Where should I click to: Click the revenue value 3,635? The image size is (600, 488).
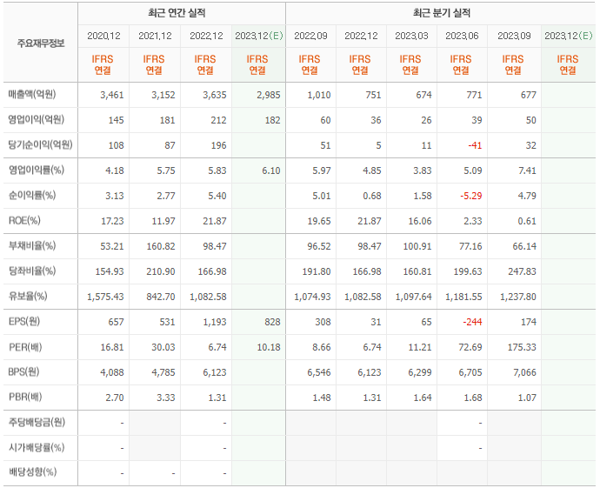click(x=215, y=95)
